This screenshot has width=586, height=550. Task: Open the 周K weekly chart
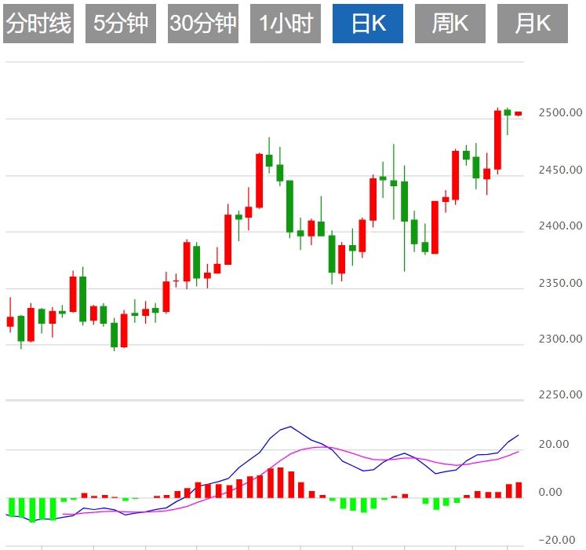pos(450,24)
